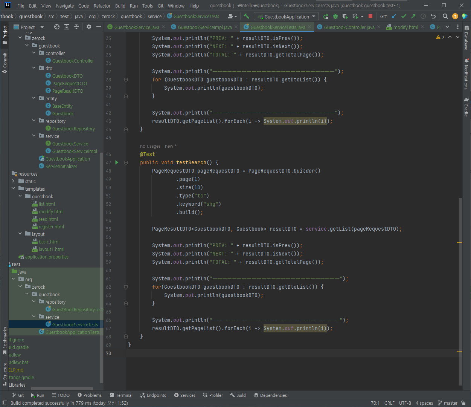471x407 pixels.
Task: Show hidden editor tabs dropdown
Action: tap(447, 27)
